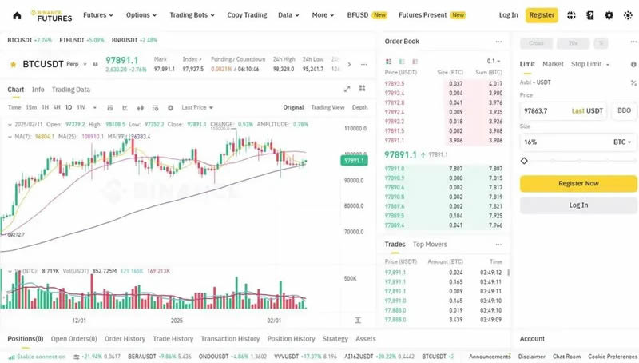This screenshot has height=363, width=639.
Task: Show only bids in order book
Action: [x=402, y=62]
